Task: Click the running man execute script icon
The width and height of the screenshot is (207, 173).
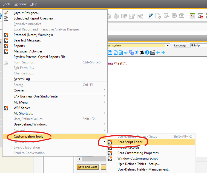Action: point(137,52)
